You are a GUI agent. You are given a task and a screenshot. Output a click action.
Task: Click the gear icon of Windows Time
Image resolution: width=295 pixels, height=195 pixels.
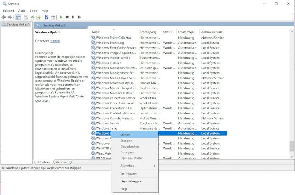tap(93, 128)
